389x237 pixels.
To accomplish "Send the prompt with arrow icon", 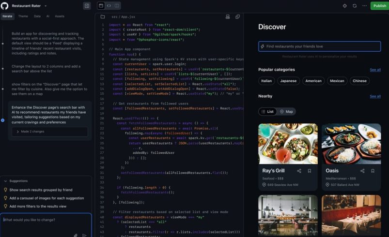I will tap(84, 235).
